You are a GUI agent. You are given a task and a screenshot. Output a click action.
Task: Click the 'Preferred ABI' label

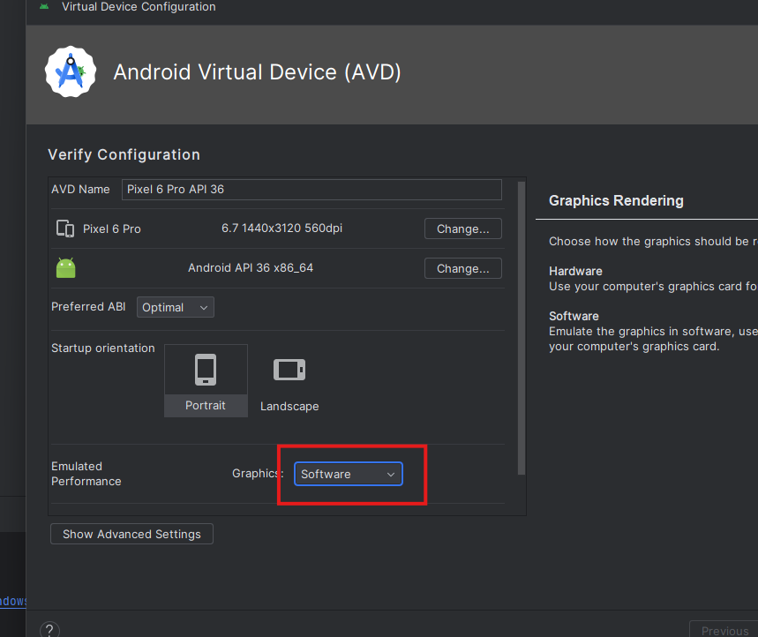tap(88, 307)
